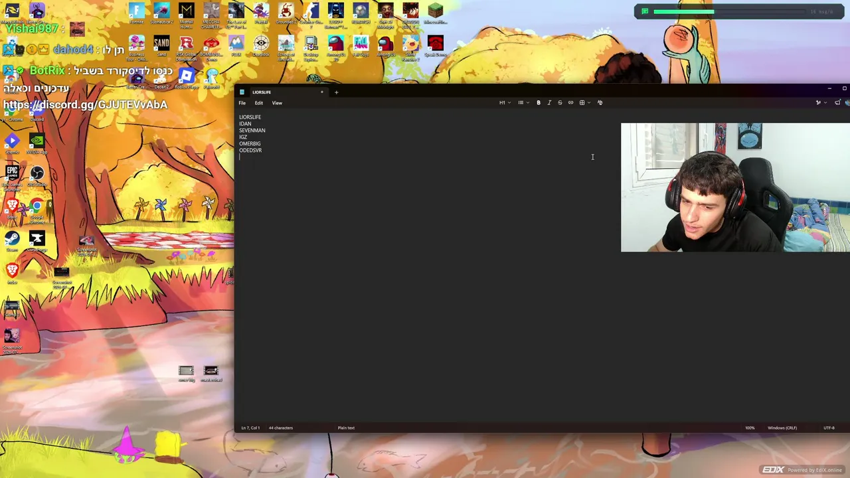
Task: Insert a link using the Notepad toolbar
Action: coord(570,103)
